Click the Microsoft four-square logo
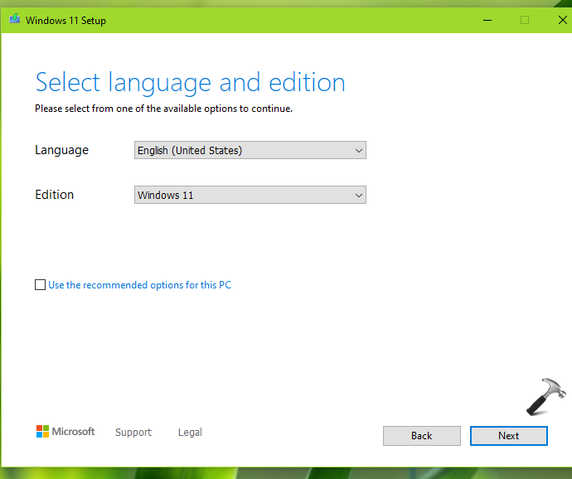This screenshot has width=572, height=479. click(x=42, y=432)
